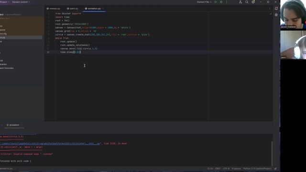Click the 'circle = canvas.create_oval' line
Viewport: 306px width, 172px height.
102,34
